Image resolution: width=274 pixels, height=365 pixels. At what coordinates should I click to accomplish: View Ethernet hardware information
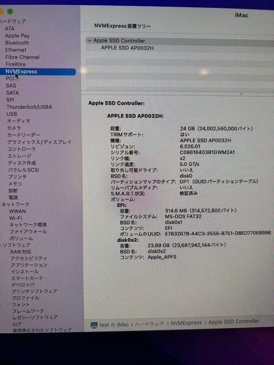[16, 50]
